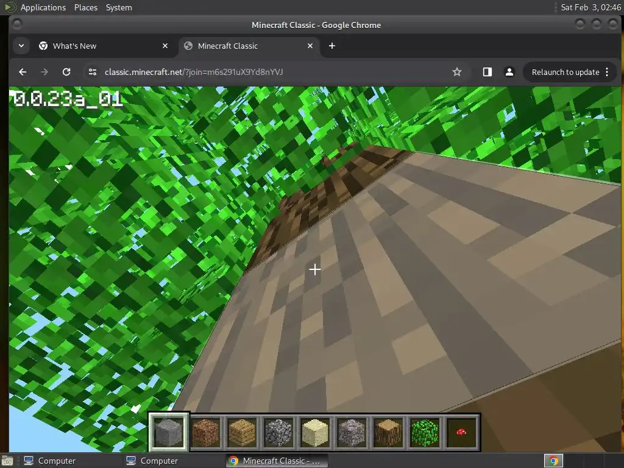Click the log block under the crosshair
Screen dimensions: 624x468
(x=315, y=269)
